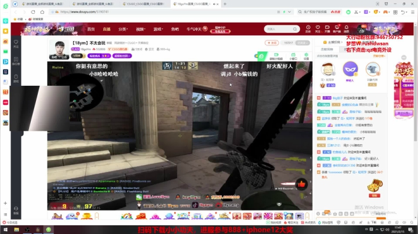Open the favorites star icon in left sidebar

point(5,31)
